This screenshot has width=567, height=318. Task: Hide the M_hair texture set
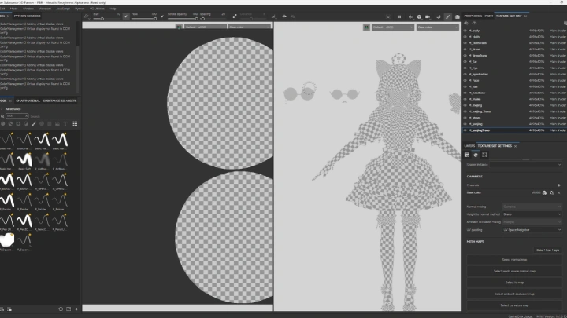coord(465,86)
